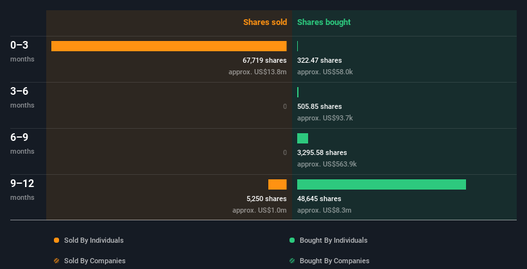The width and height of the screenshot is (527, 269).
Task: Click the 0–3 months row label
Action: (x=22, y=51)
